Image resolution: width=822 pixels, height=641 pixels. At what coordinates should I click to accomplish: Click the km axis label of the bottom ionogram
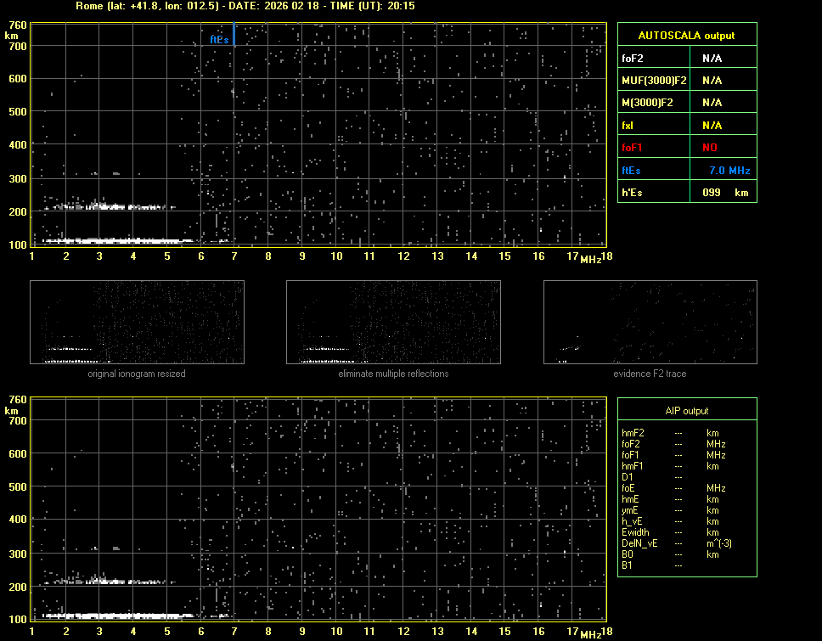point(11,410)
